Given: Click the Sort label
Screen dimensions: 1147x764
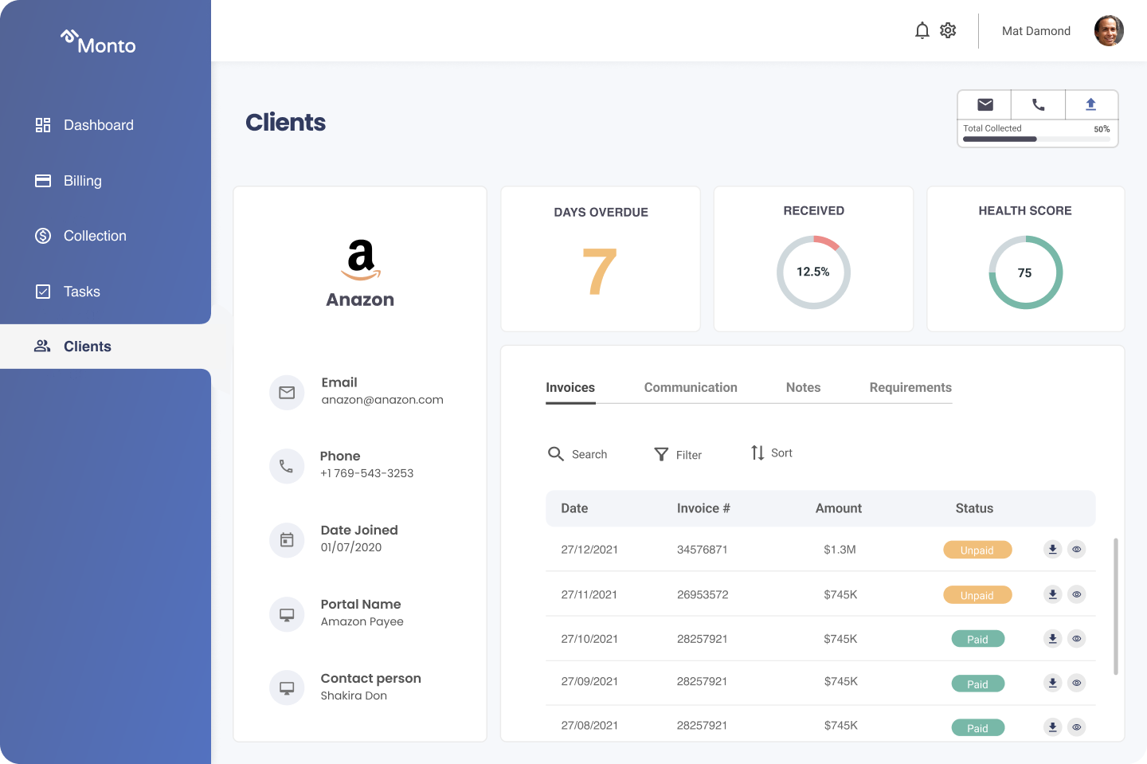Looking at the screenshot, I should [x=781, y=453].
